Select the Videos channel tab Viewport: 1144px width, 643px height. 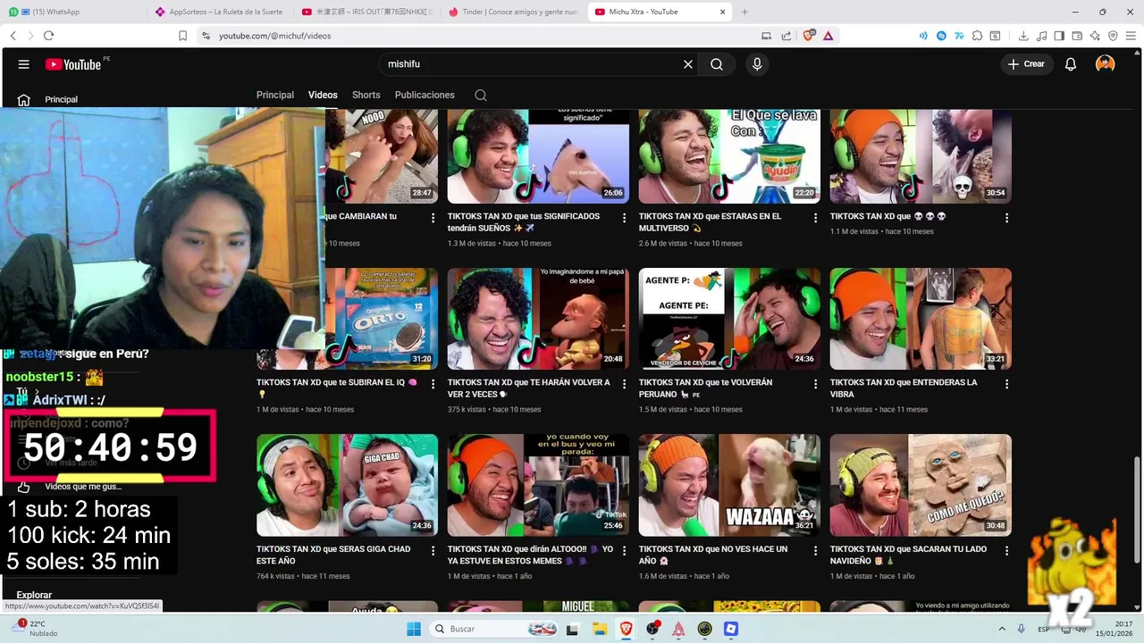pos(323,95)
